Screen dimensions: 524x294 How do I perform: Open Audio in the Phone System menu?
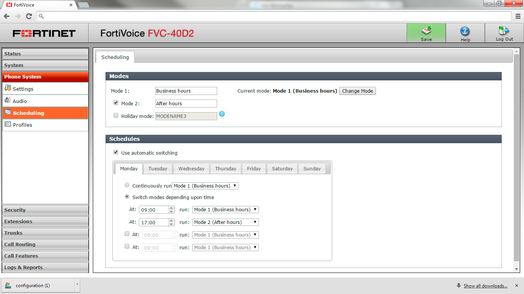pyautogui.click(x=45, y=101)
